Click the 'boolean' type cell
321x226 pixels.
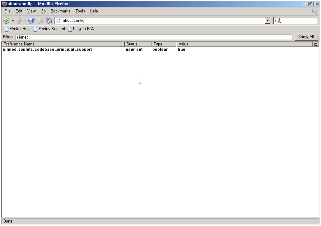point(160,49)
